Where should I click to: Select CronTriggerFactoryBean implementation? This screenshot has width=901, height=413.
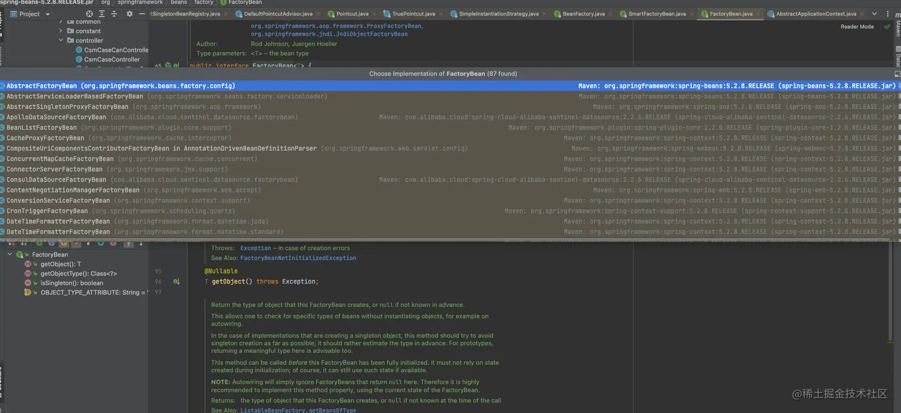tap(450, 211)
